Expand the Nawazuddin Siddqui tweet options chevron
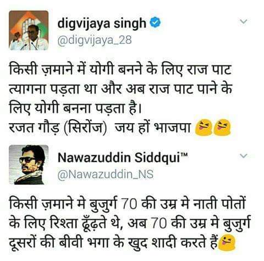The width and height of the screenshot is (264, 261). click(x=244, y=156)
